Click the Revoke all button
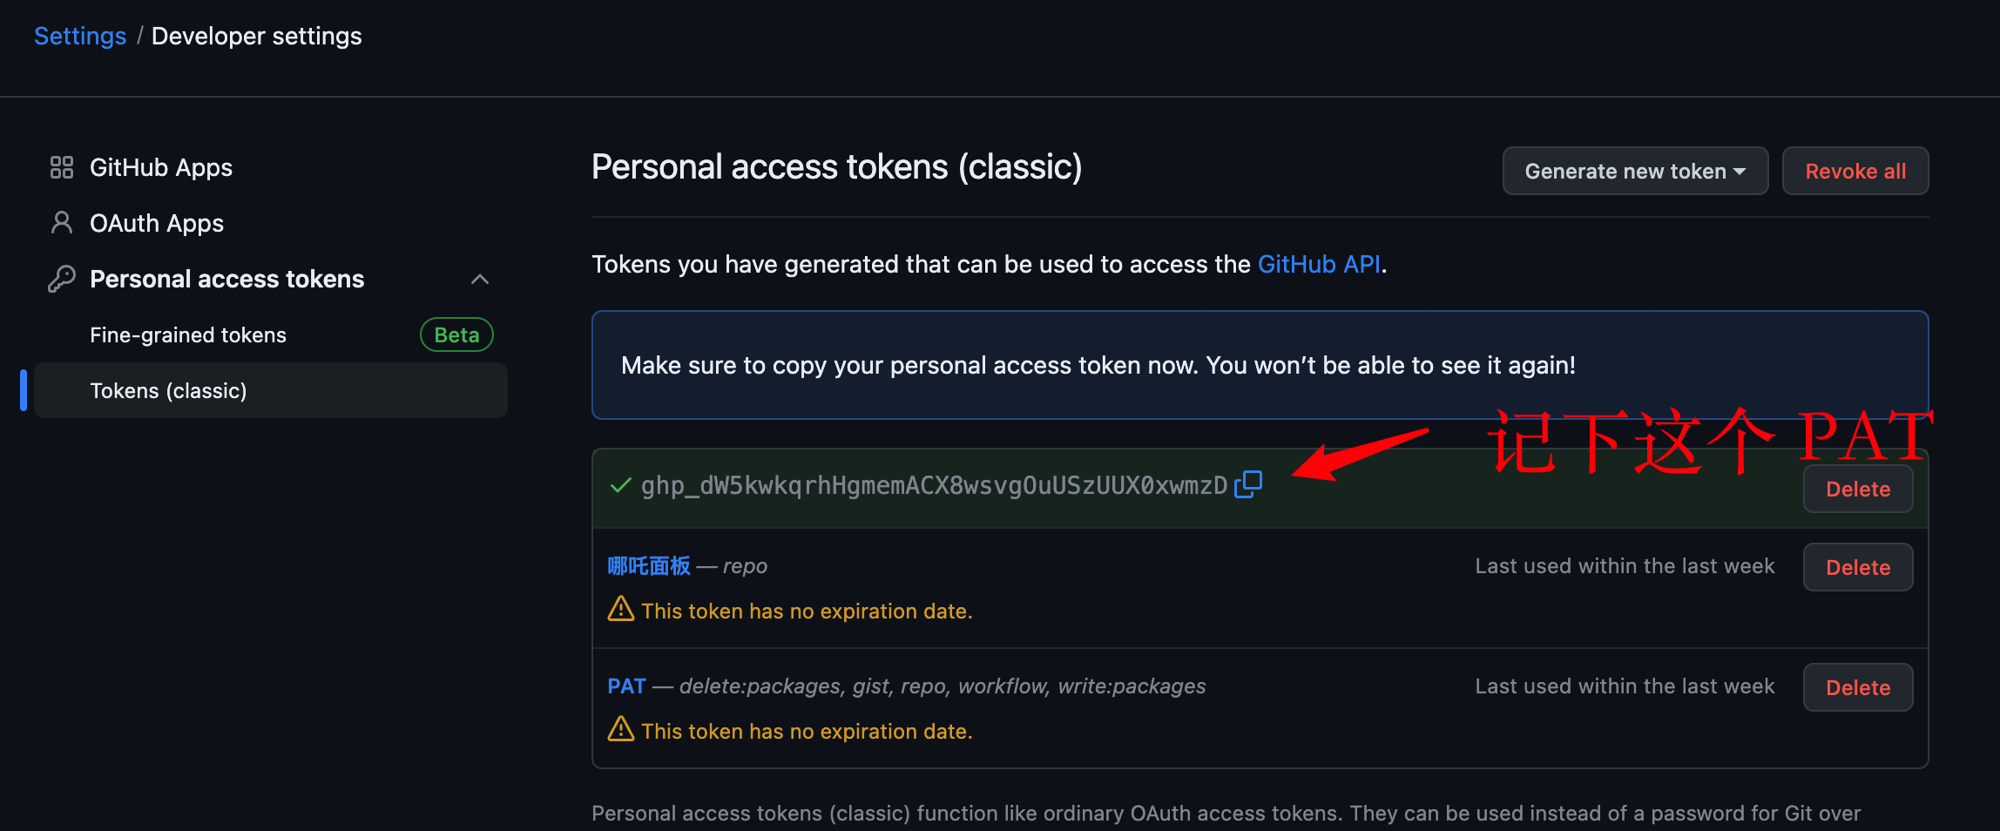 pos(1855,171)
